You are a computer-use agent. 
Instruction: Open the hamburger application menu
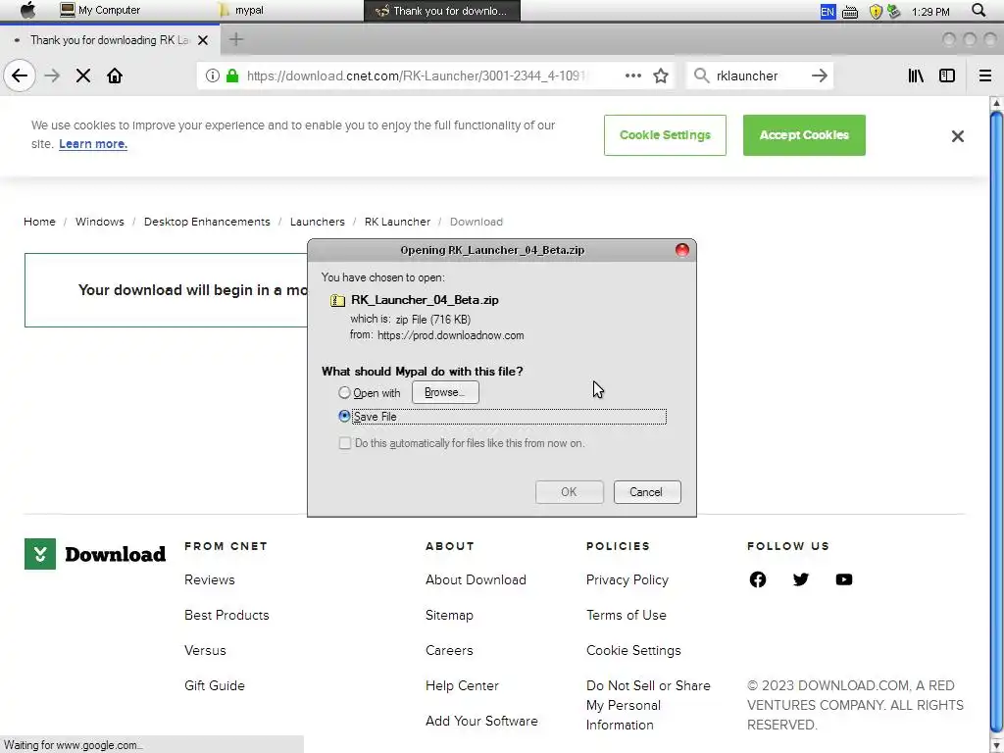pyautogui.click(x=984, y=75)
